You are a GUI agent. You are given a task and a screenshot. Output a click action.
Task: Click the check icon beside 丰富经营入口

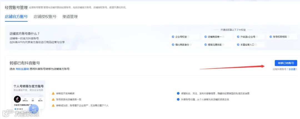(238, 45)
